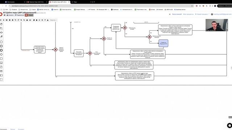Open the База знаний link
Screen dimensions: 232x130
pyautogui.click(x=177, y=14)
